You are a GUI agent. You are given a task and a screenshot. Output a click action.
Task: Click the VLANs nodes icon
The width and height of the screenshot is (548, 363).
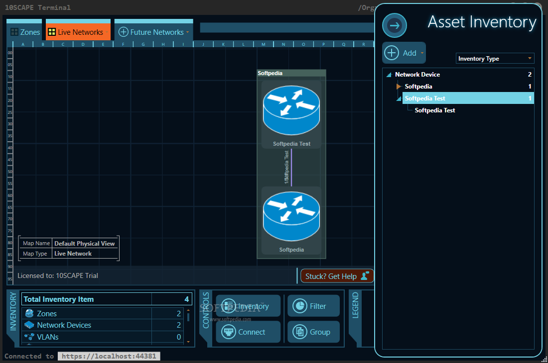[29, 337]
